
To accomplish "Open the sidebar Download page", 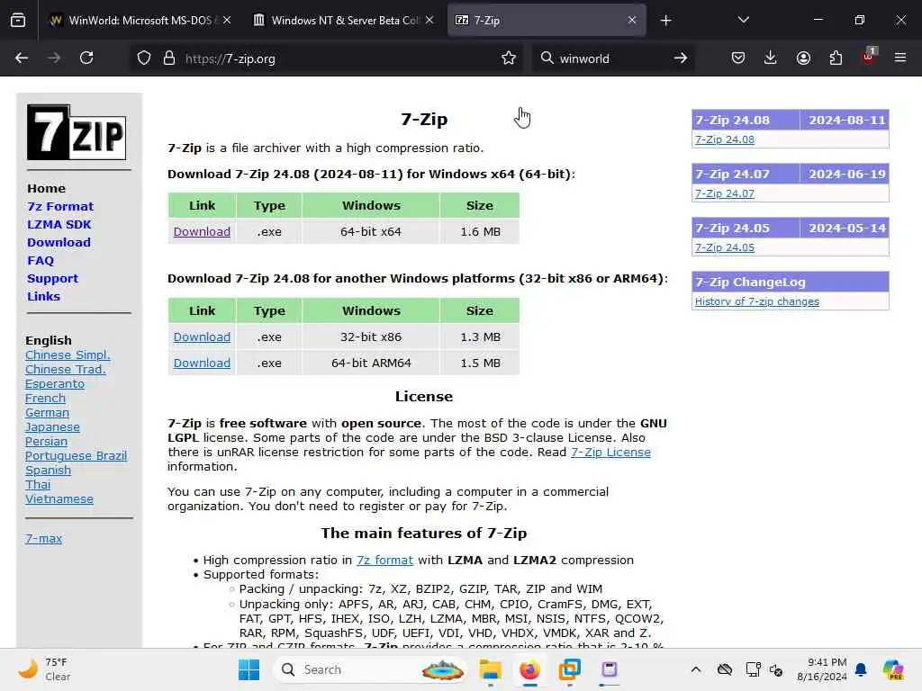I will (59, 243).
